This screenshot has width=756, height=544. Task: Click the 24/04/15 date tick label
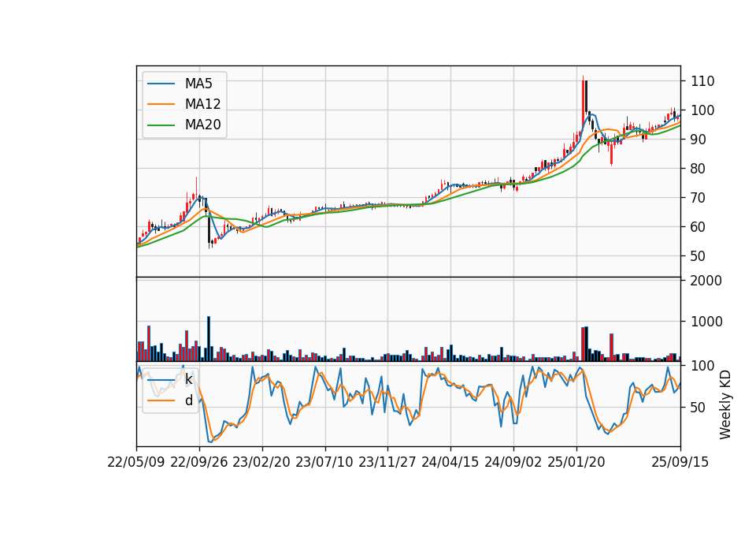click(x=450, y=462)
